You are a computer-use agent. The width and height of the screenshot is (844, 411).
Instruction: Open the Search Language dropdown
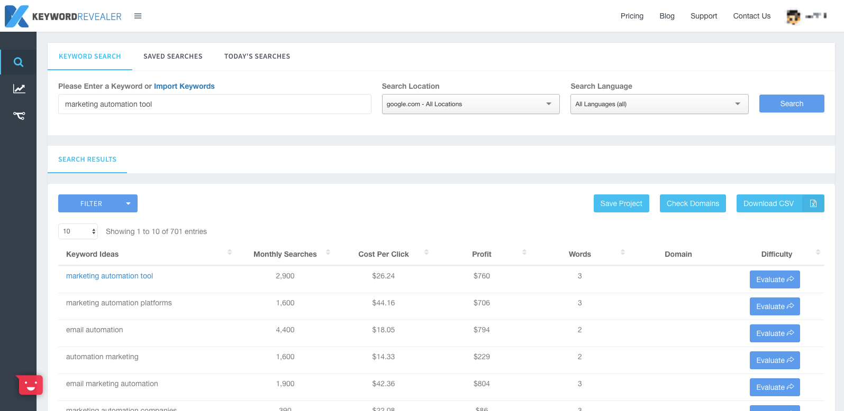tap(659, 104)
